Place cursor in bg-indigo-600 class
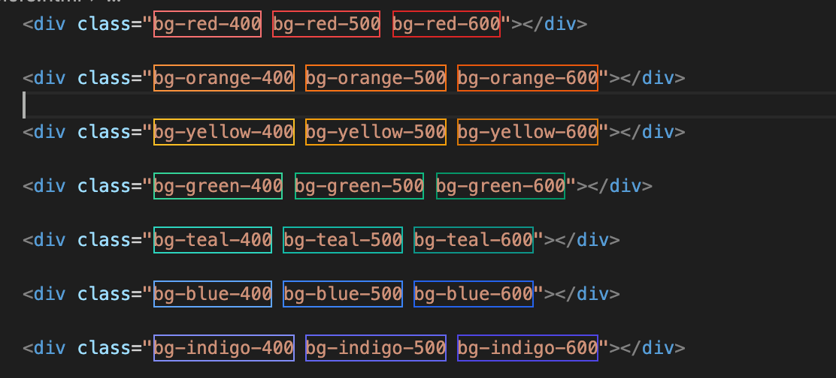Viewport: 836px width, 378px height. click(x=528, y=348)
